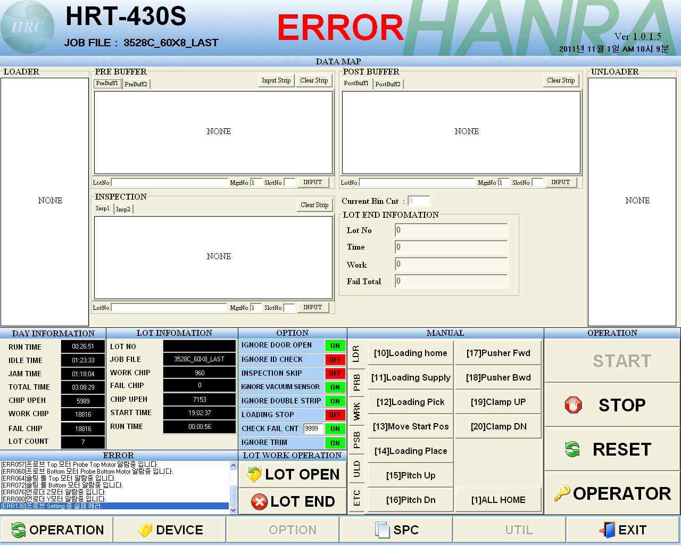
Task: Click the IIRC logo at top left
Action: pyautogui.click(x=27, y=27)
